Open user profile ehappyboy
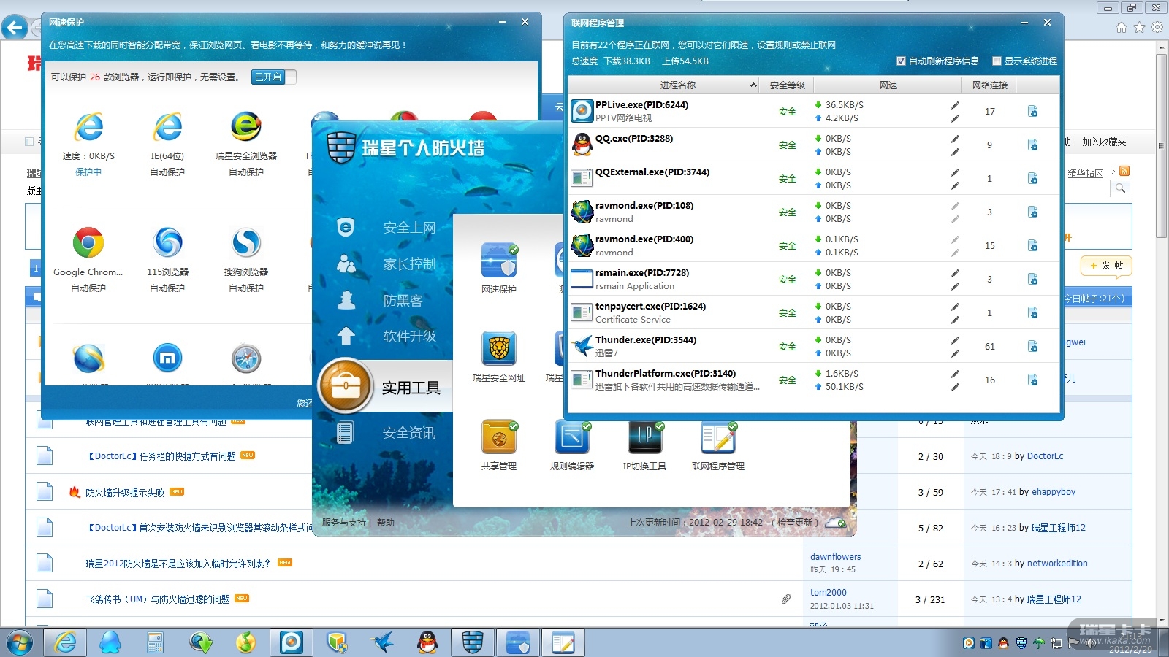The width and height of the screenshot is (1169, 657). pos(1052,492)
